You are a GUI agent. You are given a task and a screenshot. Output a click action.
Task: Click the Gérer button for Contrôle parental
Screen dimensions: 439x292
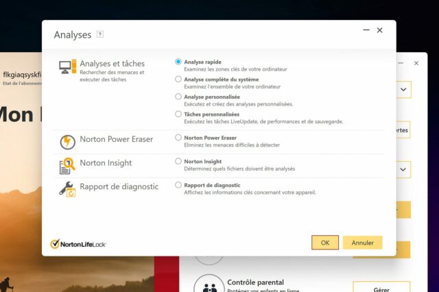pos(381,288)
